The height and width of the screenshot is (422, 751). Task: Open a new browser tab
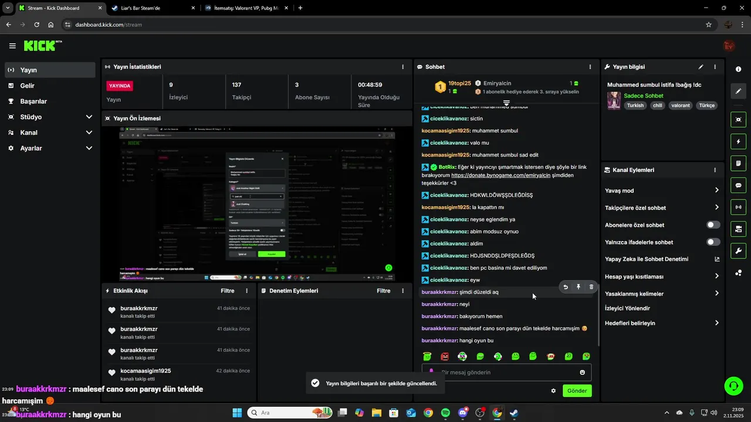pyautogui.click(x=300, y=8)
